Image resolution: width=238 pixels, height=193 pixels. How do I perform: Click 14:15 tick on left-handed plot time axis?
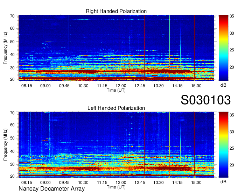[x=177, y=183]
